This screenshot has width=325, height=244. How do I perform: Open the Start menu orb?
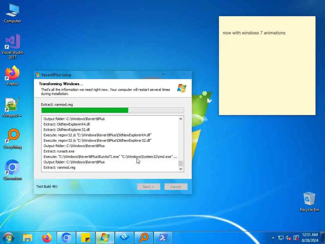(9, 238)
